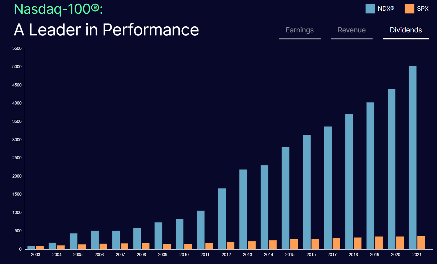Click the 5500 y-axis label
The width and height of the screenshot is (437, 264).
coord(17,48)
